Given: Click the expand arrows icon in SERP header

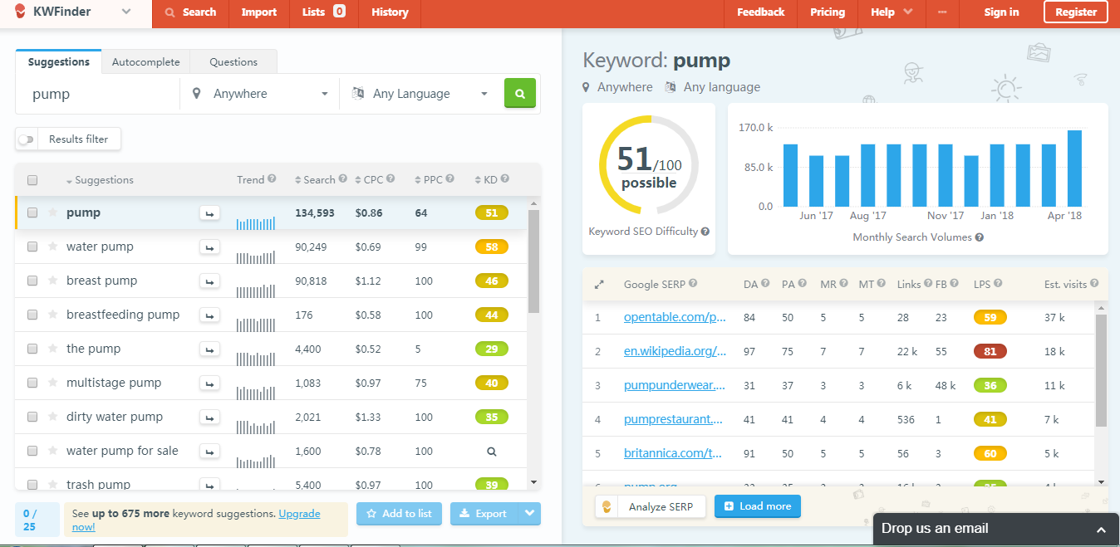Looking at the screenshot, I should coord(599,285).
